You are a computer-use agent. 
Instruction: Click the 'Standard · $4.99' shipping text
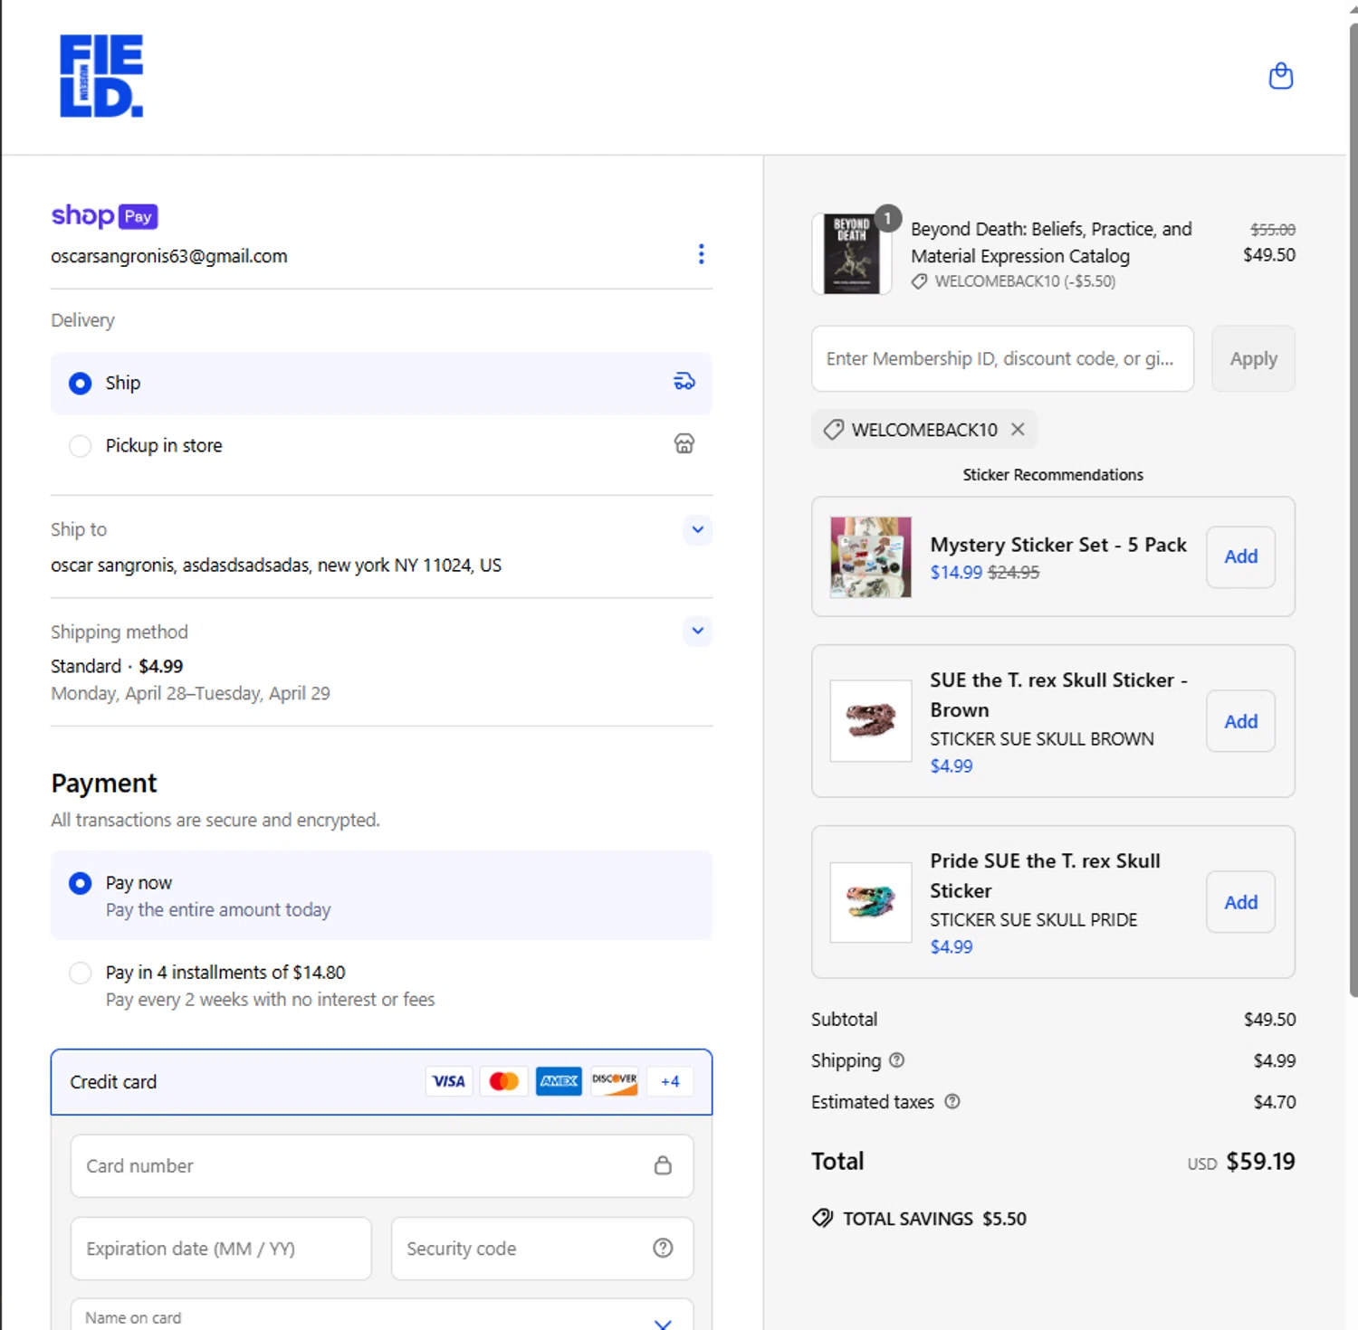[117, 666]
